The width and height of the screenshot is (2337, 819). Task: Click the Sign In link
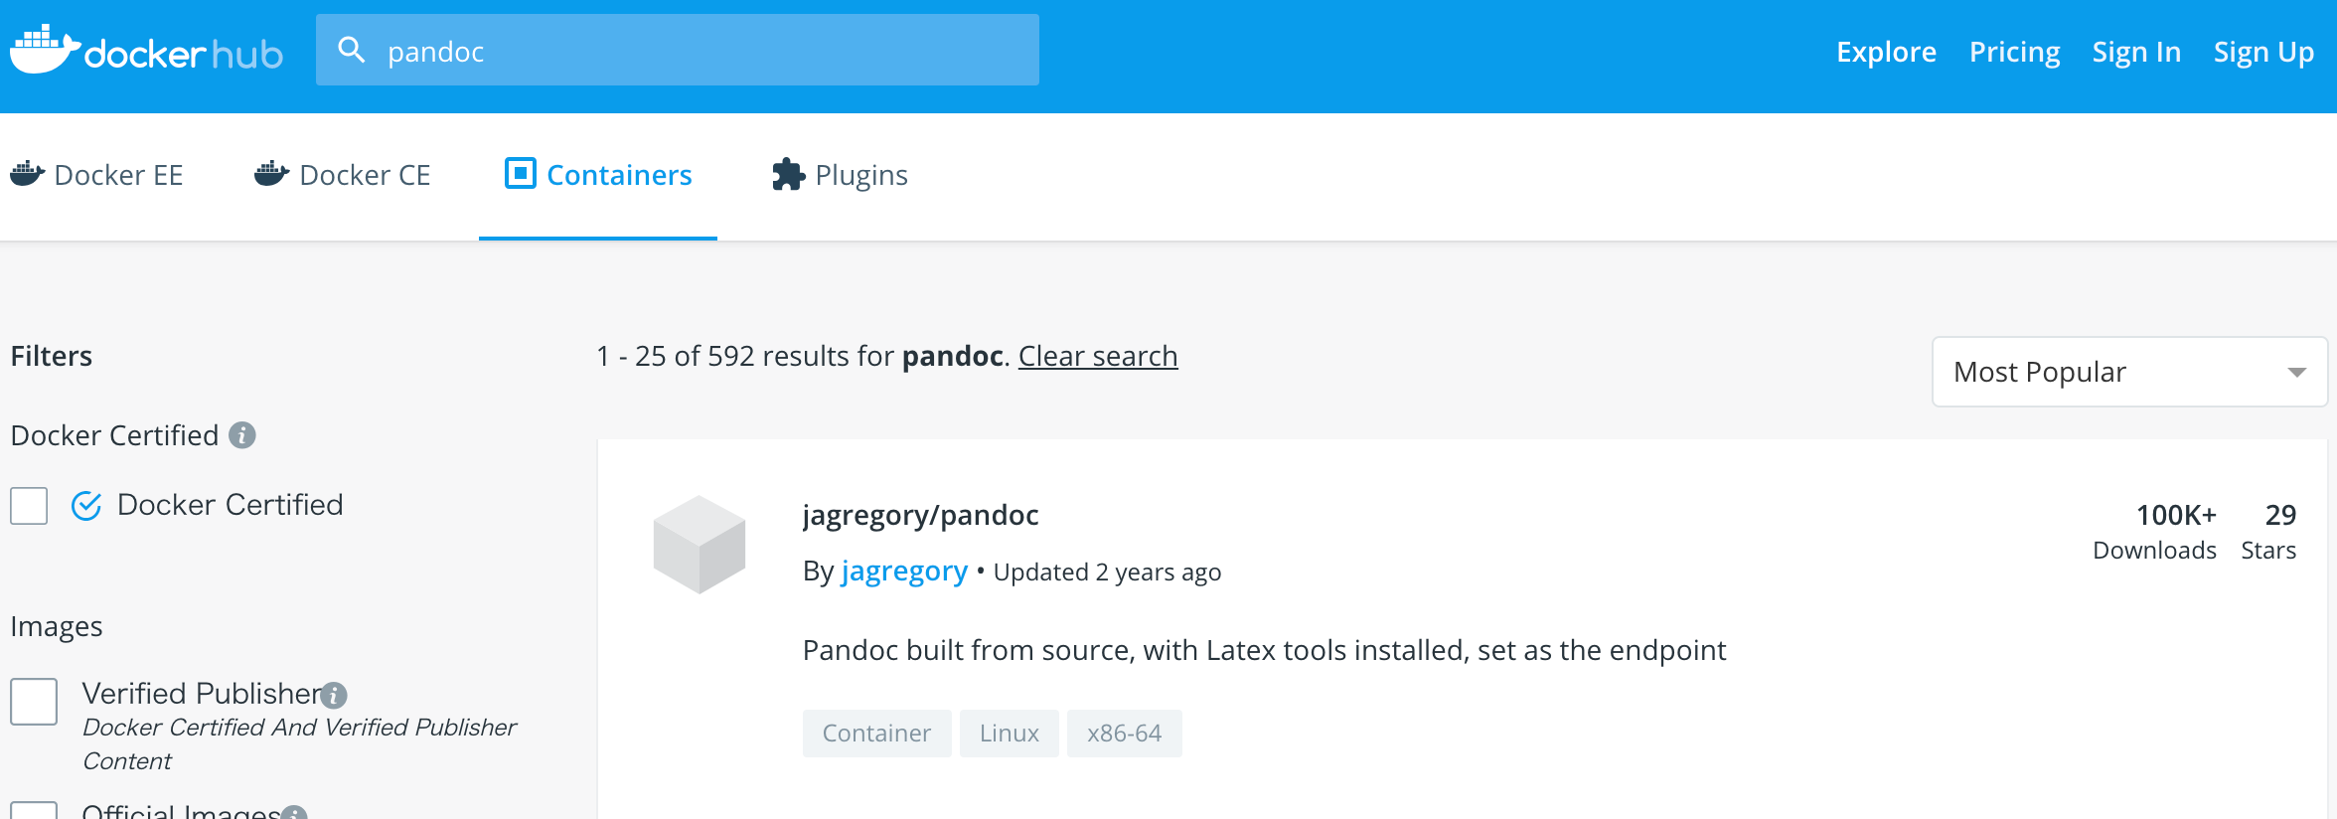point(2136,52)
